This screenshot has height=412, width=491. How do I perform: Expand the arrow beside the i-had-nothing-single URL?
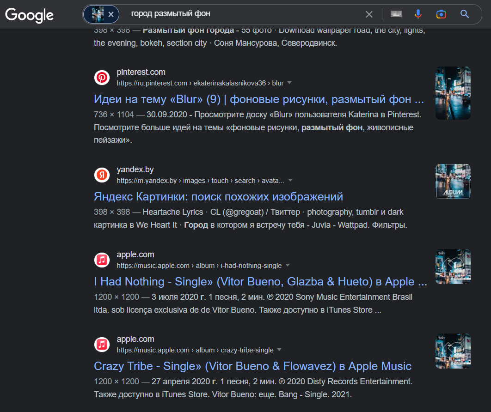click(x=288, y=265)
